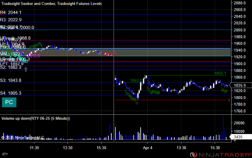Click the 2020.0 price axis value
This screenshot has width=252, height=158.
coord(240,23)
